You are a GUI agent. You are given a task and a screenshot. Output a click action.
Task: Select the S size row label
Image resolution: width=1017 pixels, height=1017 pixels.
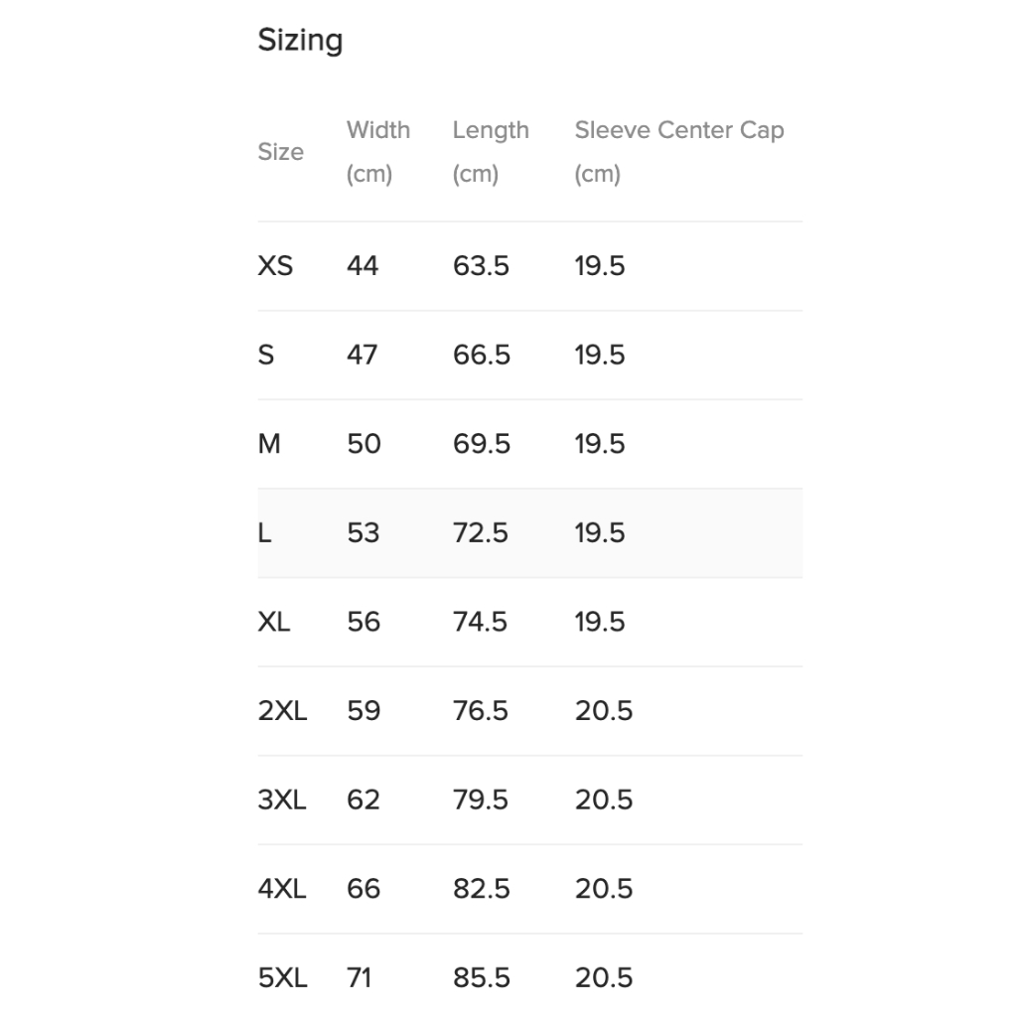[x=266, y=356]
